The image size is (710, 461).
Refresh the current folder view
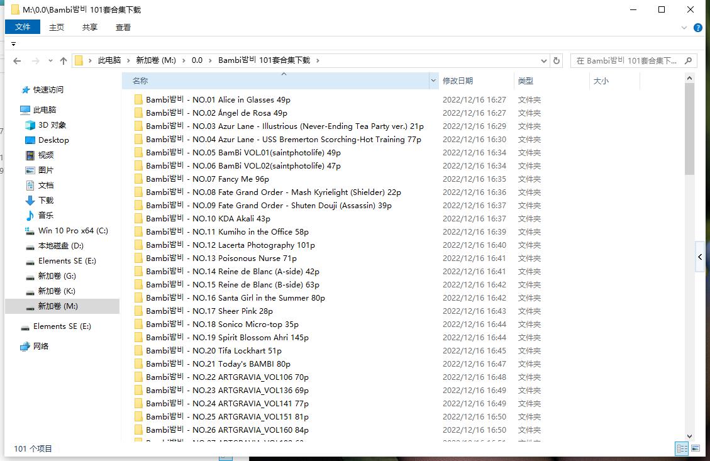(557, 60)
